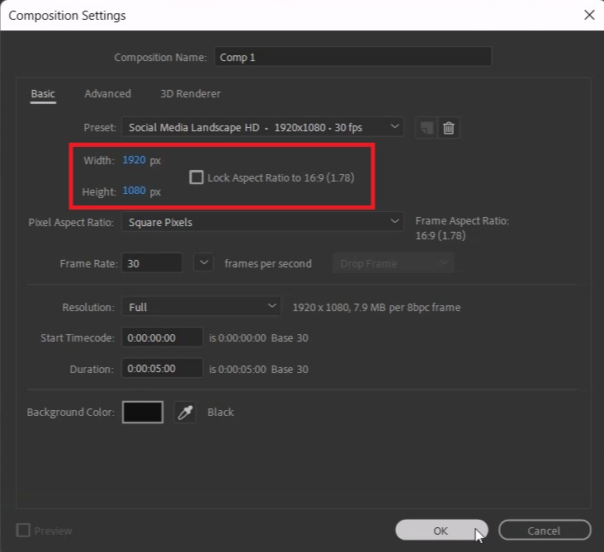The height and width of the screenshot is (552, 604).
Task: Switch to the 3D Renderer tab
Action: [191, 93]
